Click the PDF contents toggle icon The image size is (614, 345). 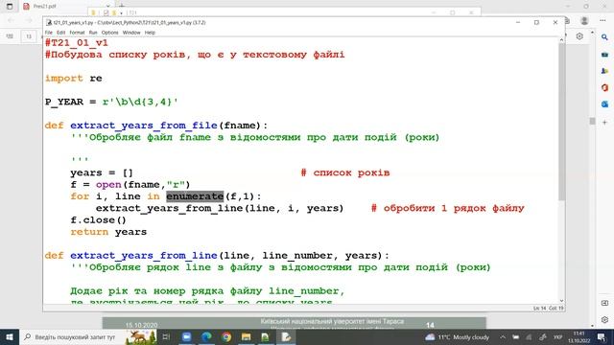click(10, 36)
